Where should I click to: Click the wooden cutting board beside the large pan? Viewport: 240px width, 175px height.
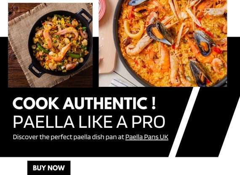click(107, 46)
